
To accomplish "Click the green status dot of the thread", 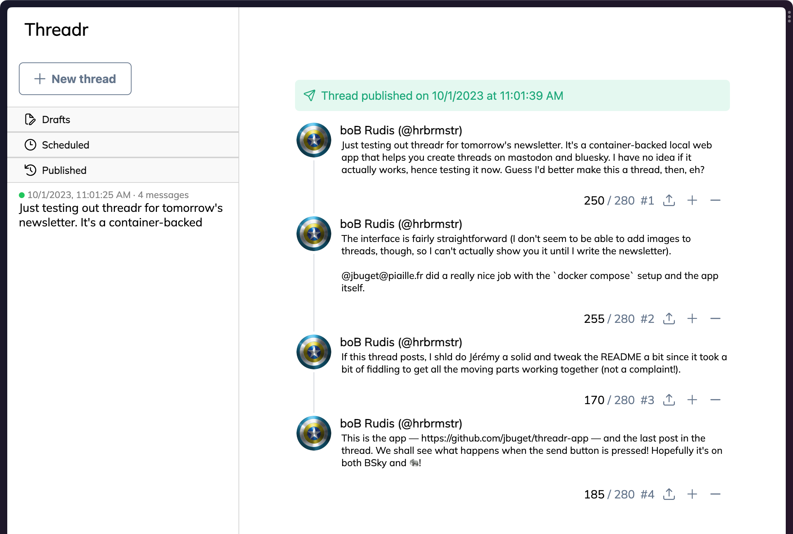I will tap(22, 195).
